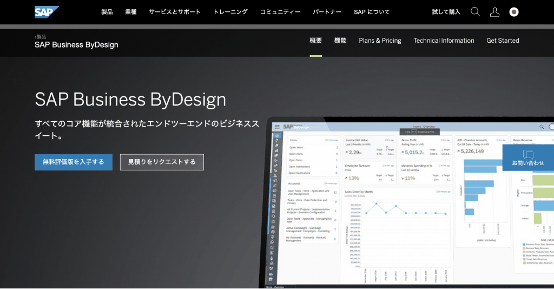
Task: Open the コミュニティー menu
Action: coord(280,12)
